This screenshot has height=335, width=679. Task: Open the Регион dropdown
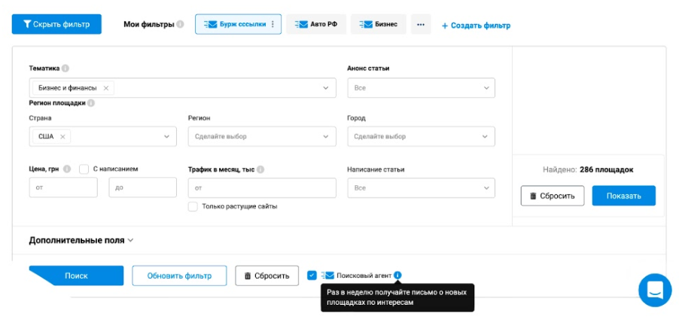click(261, 136)
